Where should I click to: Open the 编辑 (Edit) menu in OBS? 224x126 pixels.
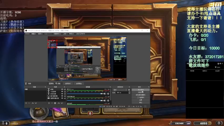[x=34, y=34]
